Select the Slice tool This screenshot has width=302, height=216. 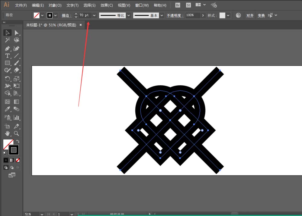[x=17, y=126]
